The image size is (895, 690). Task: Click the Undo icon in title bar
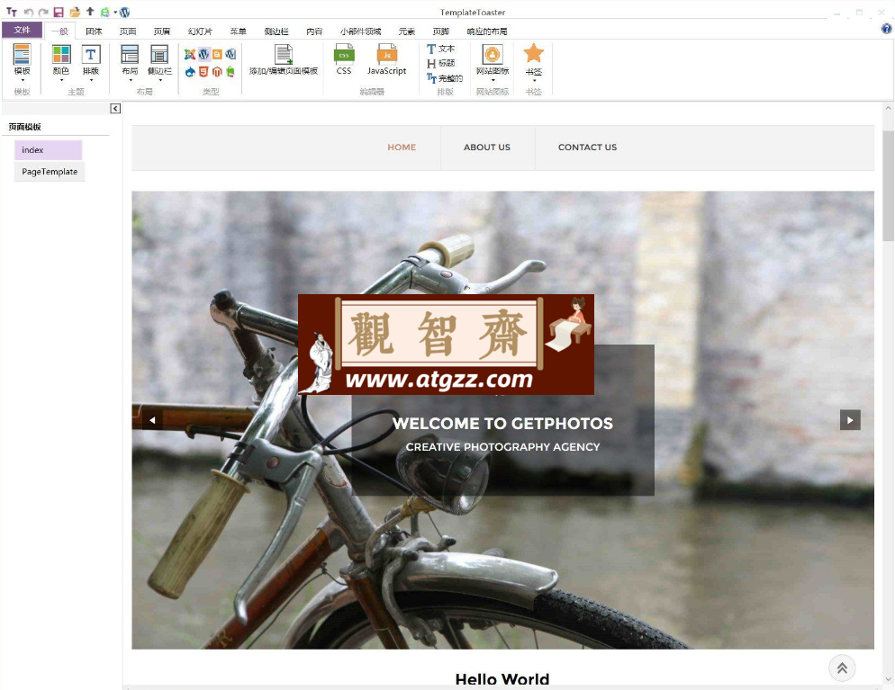click(28, 12)
